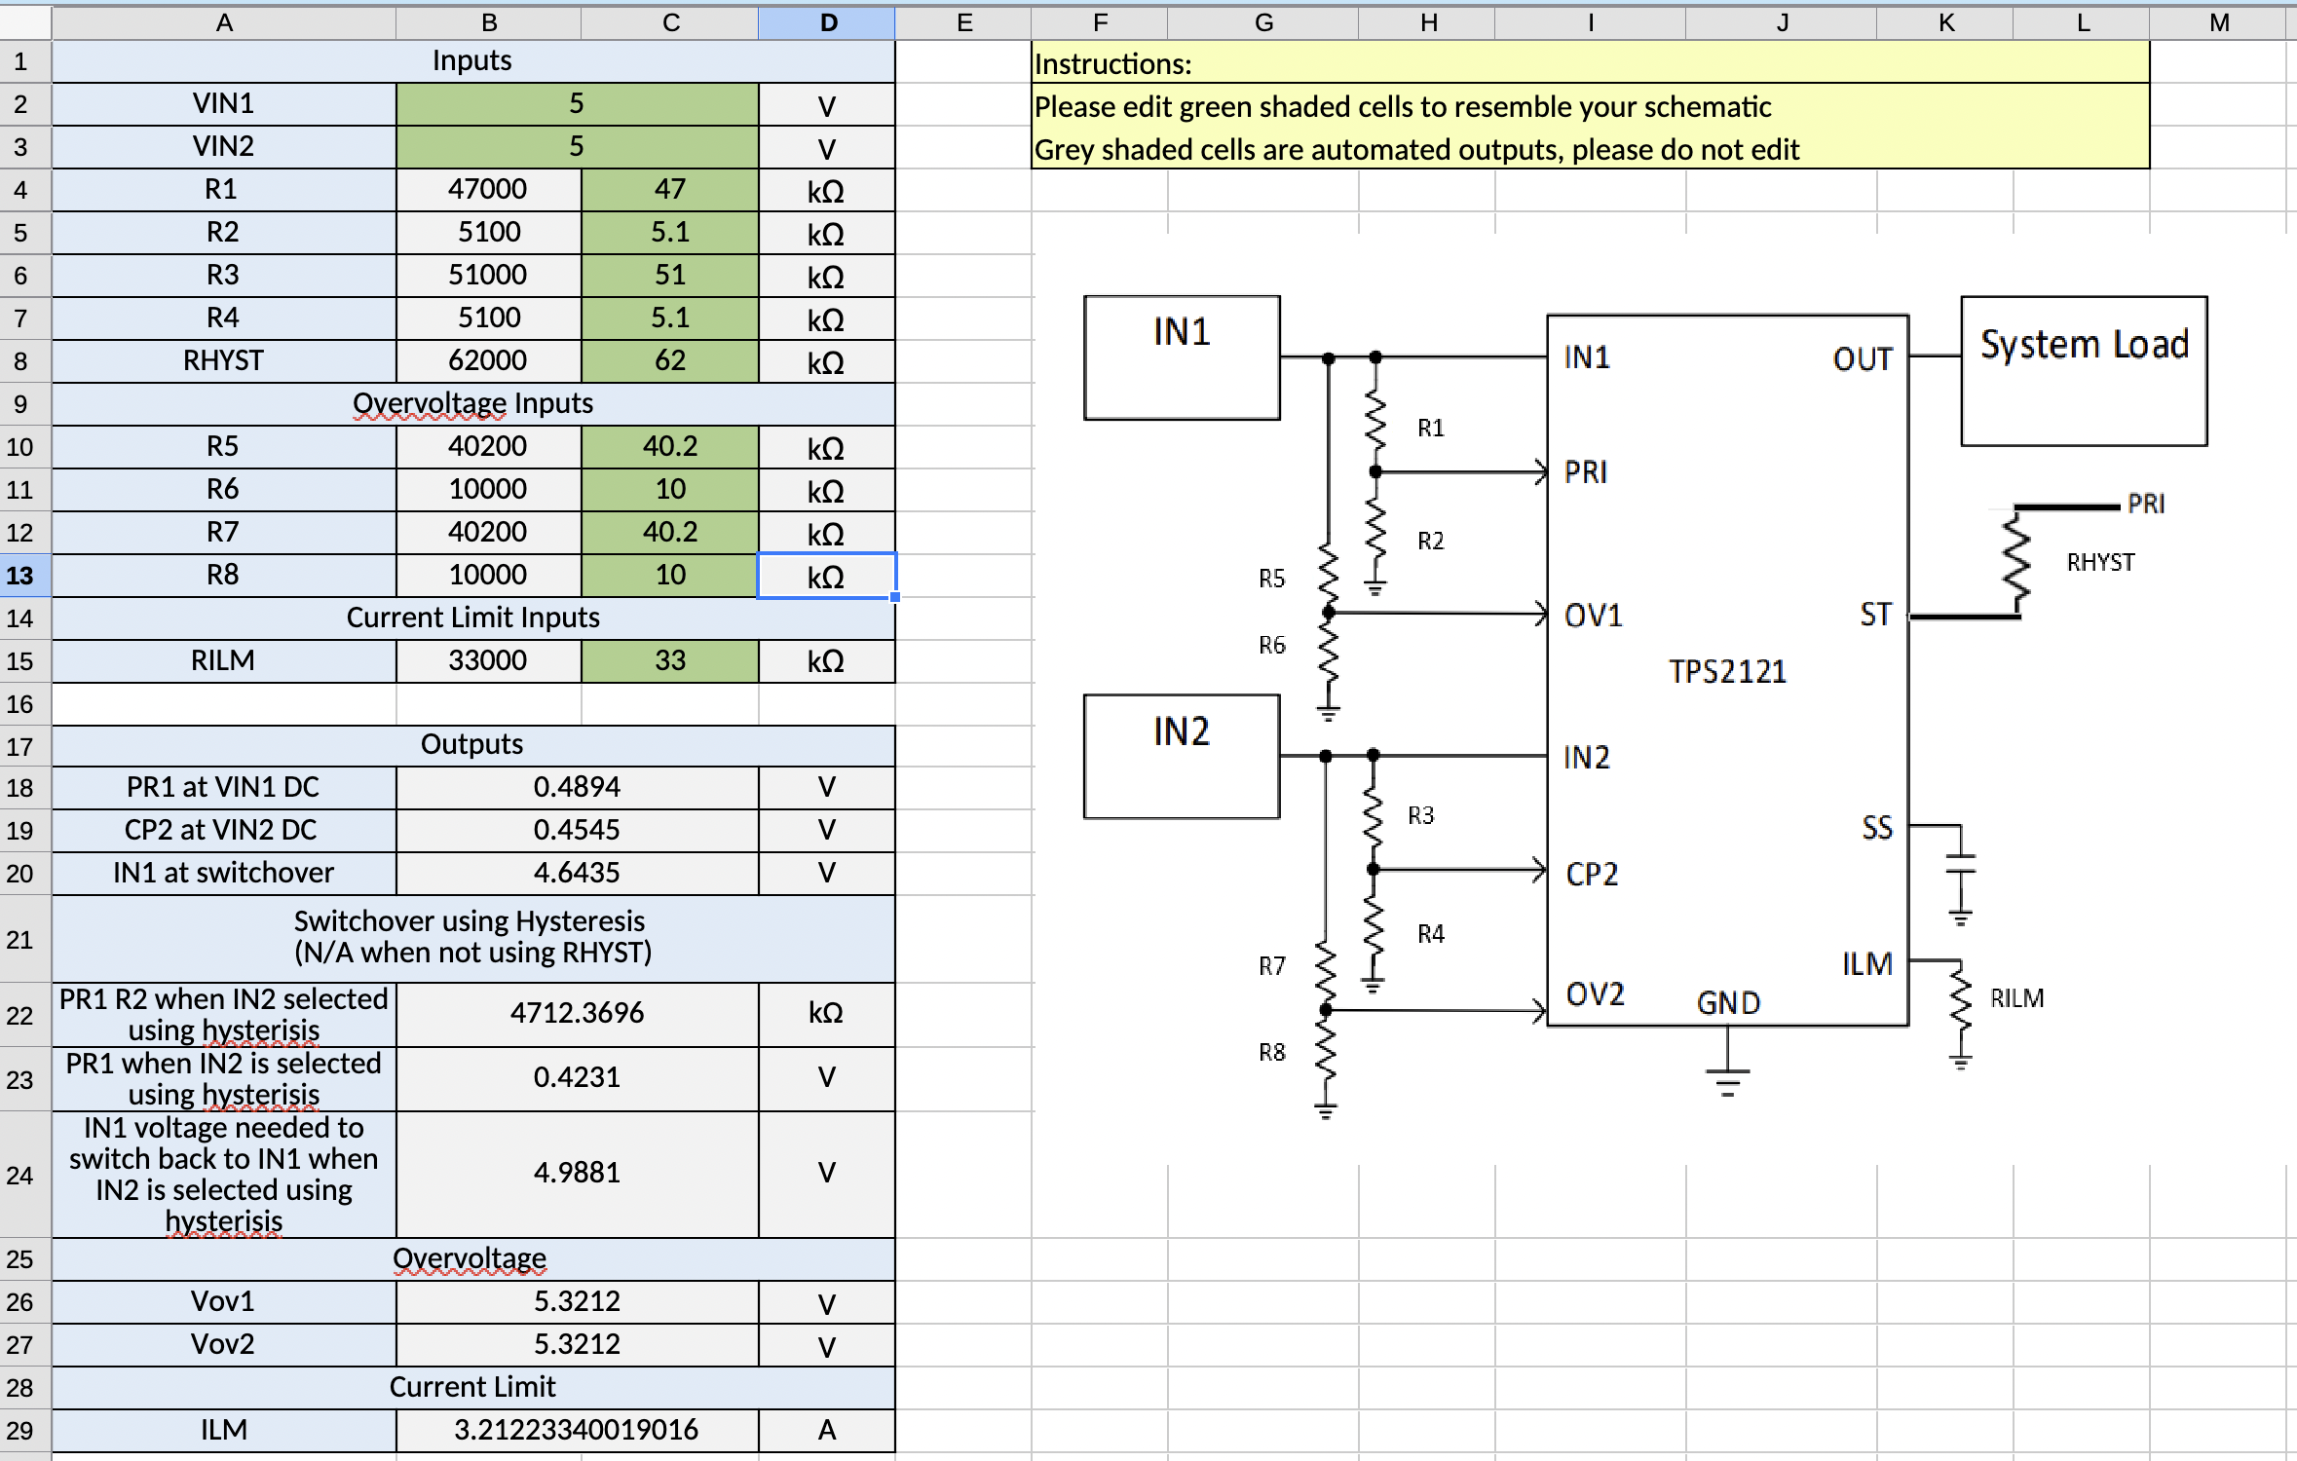Select the Overvoltage Inputs header cell
This screenshot has width=2297, height=1461.
(473, 404)
